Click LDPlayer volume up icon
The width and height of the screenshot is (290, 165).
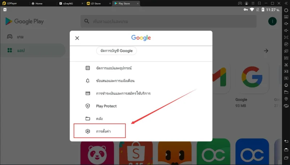point(286,24)
